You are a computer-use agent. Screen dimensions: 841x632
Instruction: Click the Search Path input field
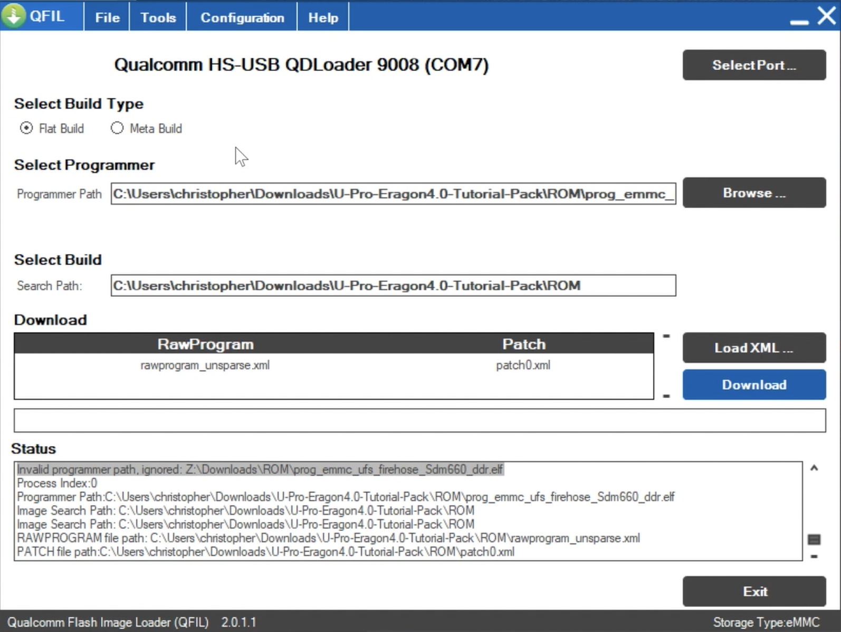point(393,285)
